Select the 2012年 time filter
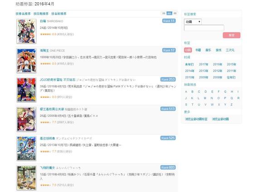Screen dimensions: 272x192 click(218, 71)
